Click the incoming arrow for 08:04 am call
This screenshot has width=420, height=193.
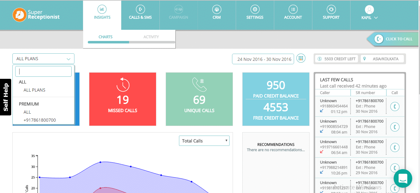[322, 131]
